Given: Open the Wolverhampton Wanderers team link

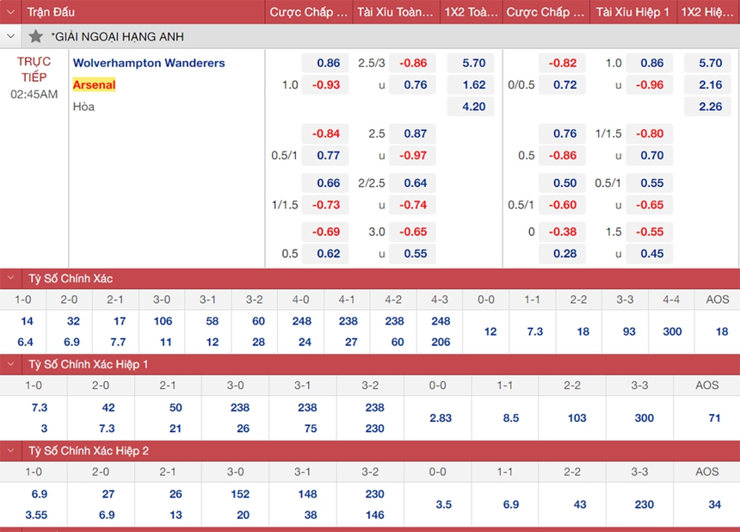Looking at the screenshot, I should 149,63.
